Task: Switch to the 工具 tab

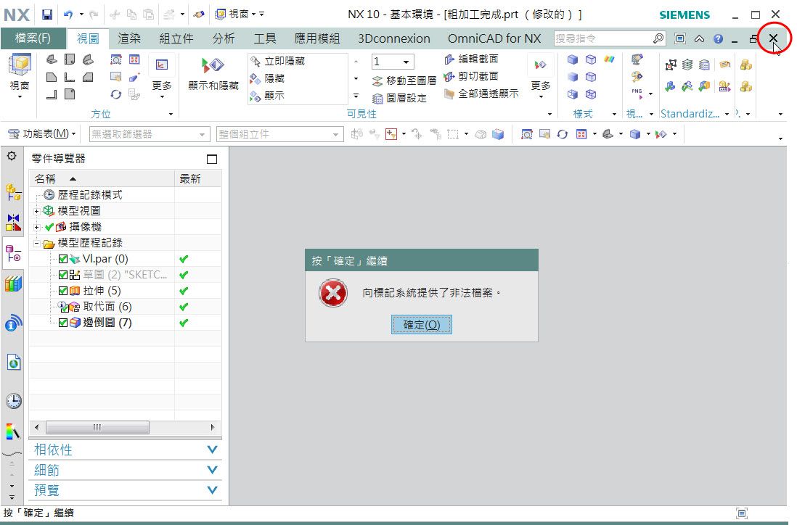Action: click(x=265, y=38)
